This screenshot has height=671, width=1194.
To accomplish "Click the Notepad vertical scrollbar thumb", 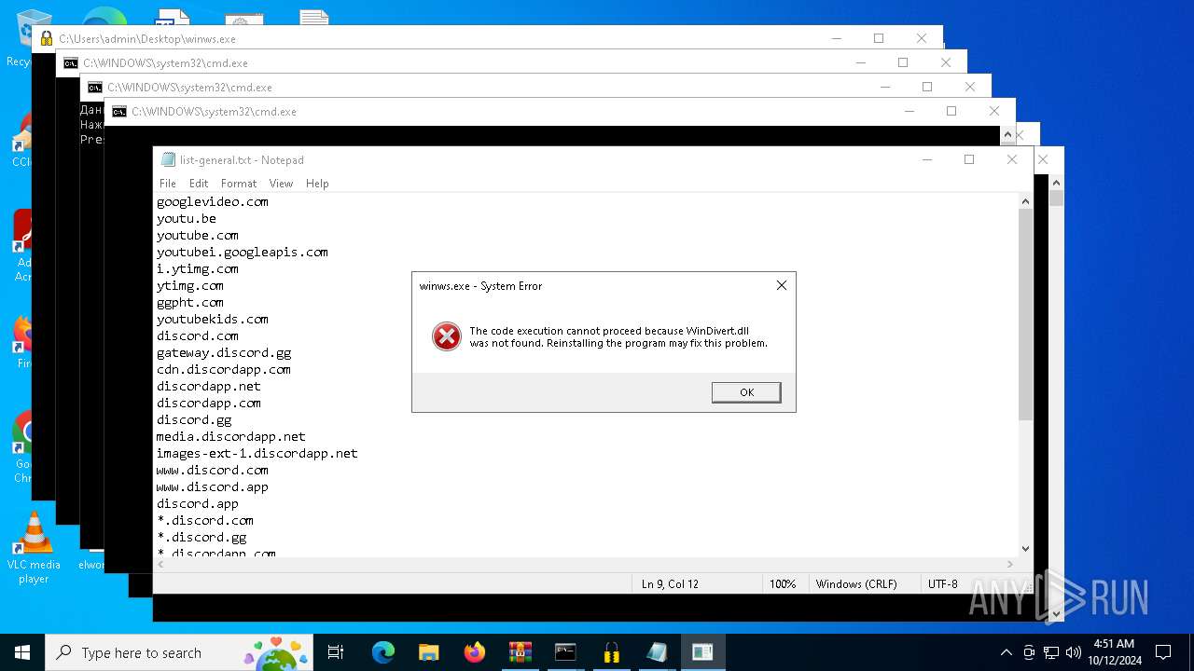I will pyautogui.click(x=1025, y=315).
